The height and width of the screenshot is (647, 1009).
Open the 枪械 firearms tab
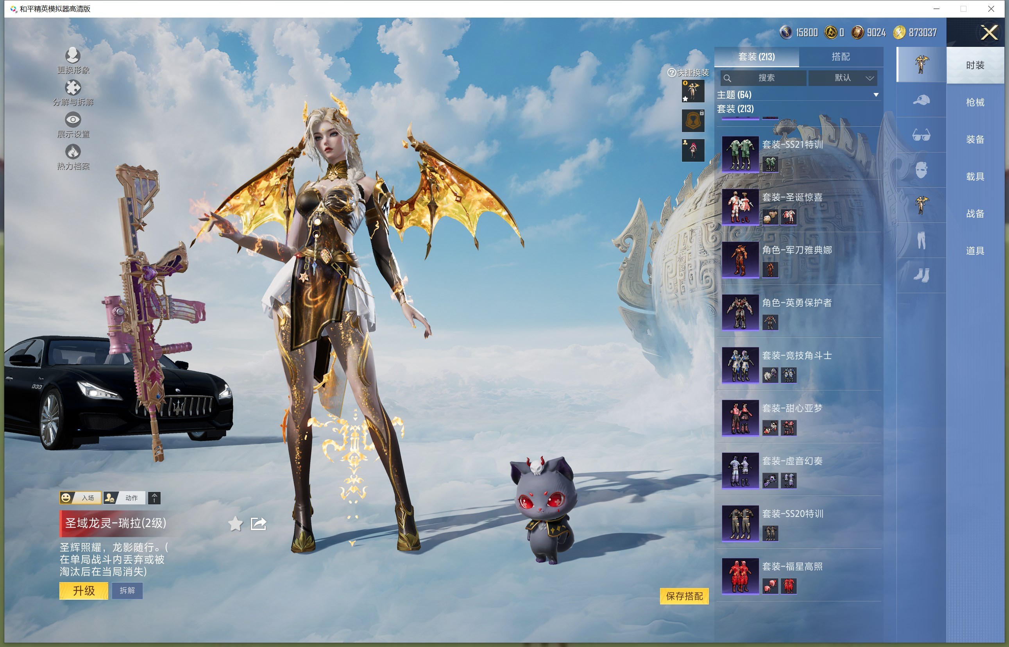click(975, 102)
